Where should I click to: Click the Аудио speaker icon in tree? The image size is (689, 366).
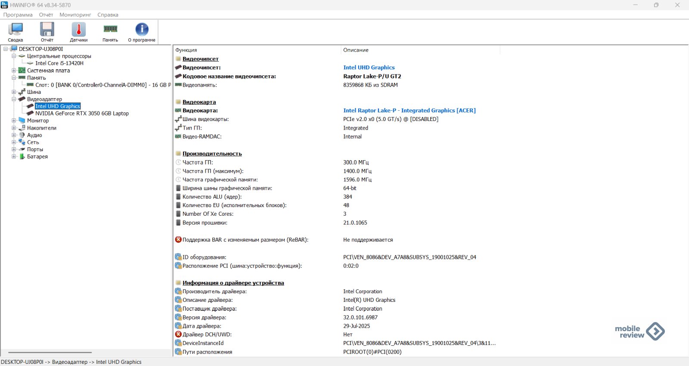(22, 135)
